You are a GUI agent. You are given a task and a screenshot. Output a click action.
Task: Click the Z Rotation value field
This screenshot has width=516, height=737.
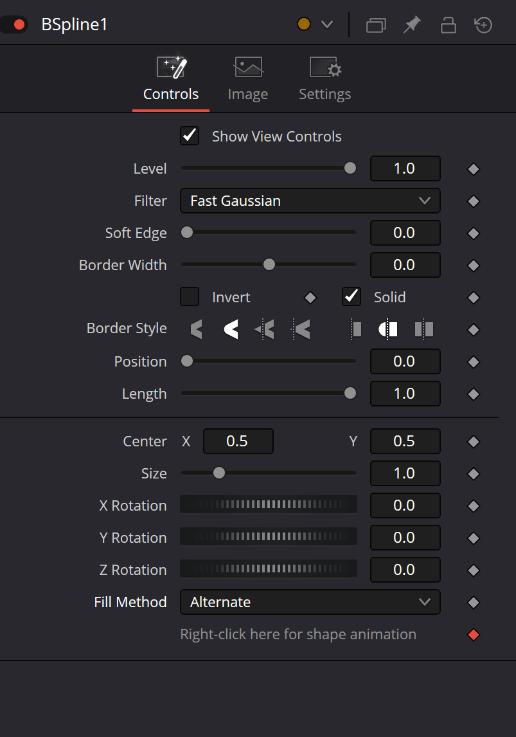405,570
